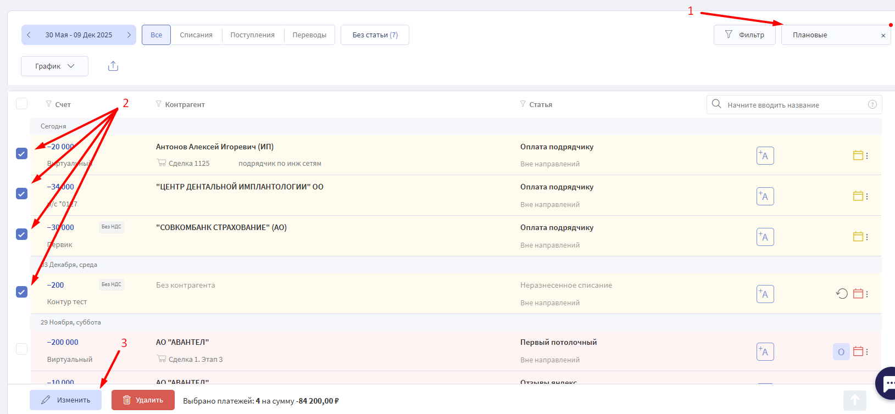Click article assign icon for Антонов row

[x=765, y=156]
